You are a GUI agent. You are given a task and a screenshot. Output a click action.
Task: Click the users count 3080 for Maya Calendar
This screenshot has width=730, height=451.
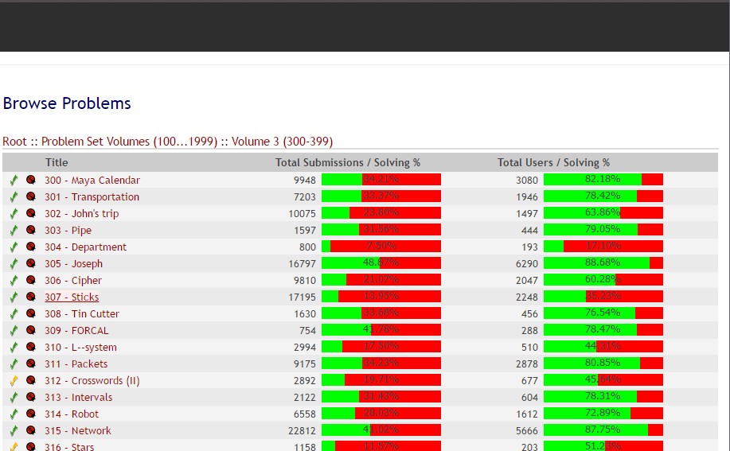(527, 181)
